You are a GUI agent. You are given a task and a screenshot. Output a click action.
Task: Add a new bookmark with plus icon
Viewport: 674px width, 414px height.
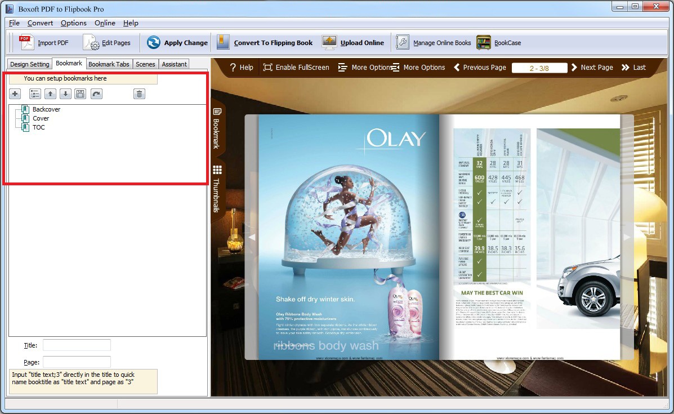pos(15,94)
